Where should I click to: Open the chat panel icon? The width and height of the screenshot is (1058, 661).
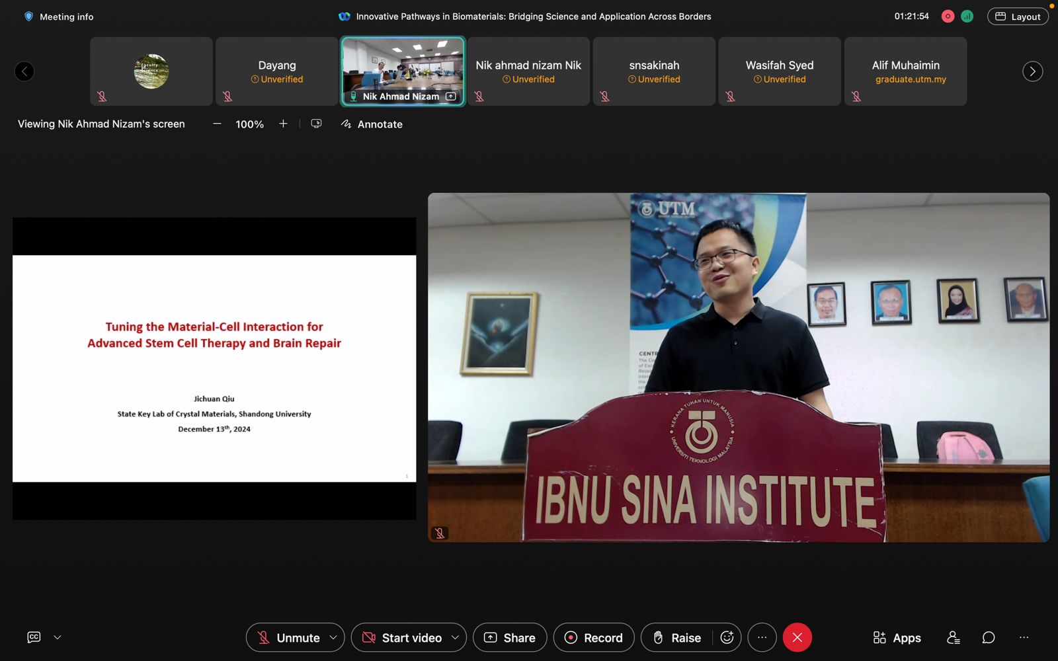[989, 637]
